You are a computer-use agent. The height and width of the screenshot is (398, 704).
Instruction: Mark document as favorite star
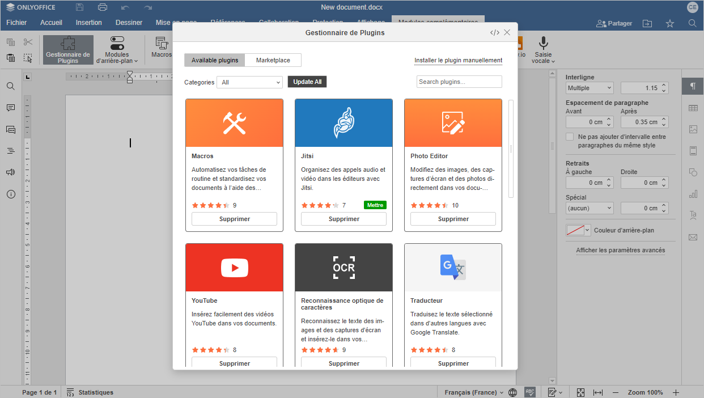click(x=670, y=23)
